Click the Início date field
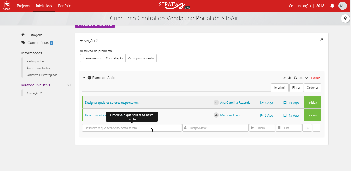This screenshot has height=171, width=351. click(x=262, y=128)
